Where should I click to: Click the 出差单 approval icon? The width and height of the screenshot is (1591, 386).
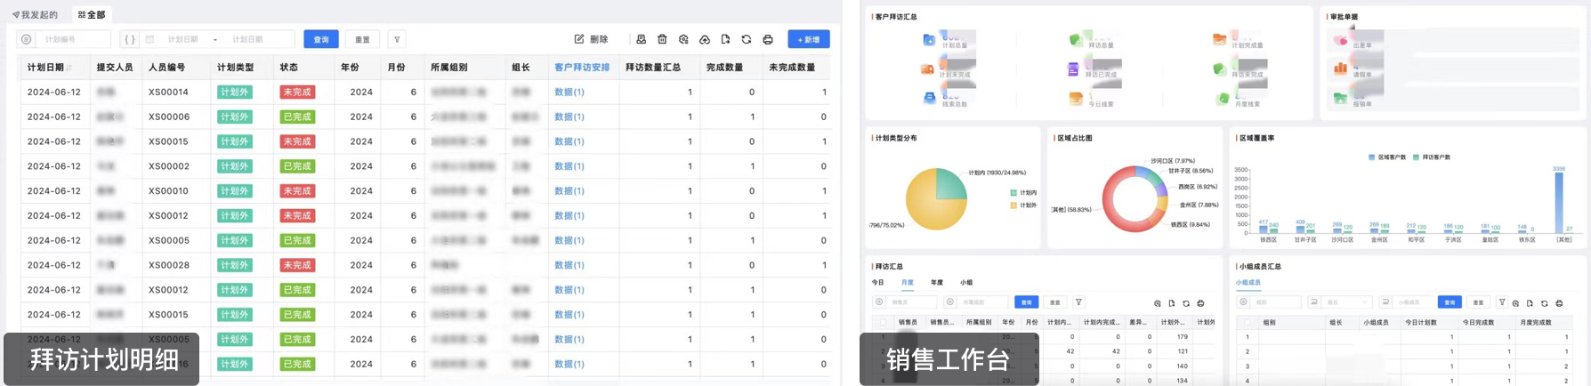click(1340, 41)
